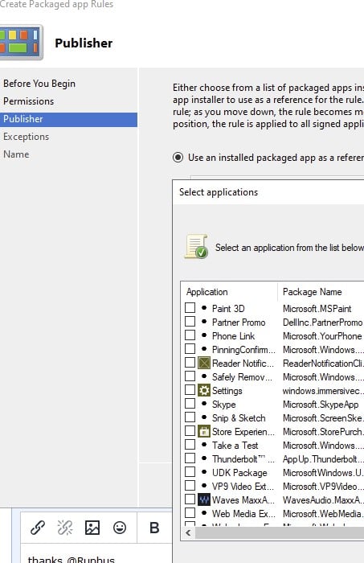Viewport: 364px width, 563px height.
Task: Check the PinningConfirm checkbox
Action: click(x=190, y=348)
